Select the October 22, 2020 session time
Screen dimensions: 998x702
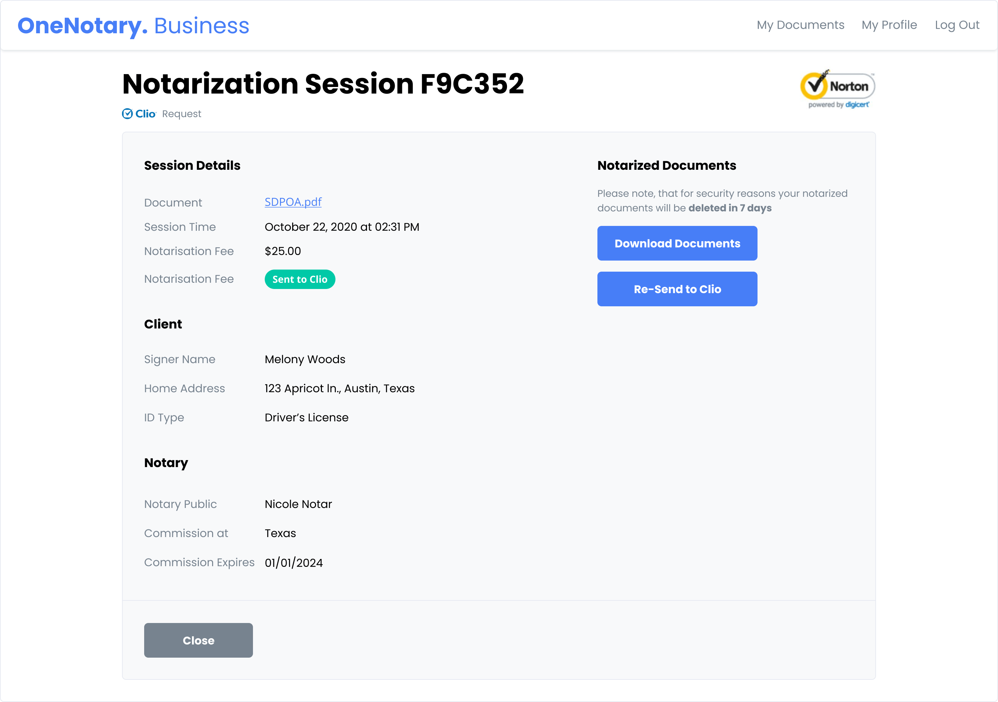coord(342,227)
